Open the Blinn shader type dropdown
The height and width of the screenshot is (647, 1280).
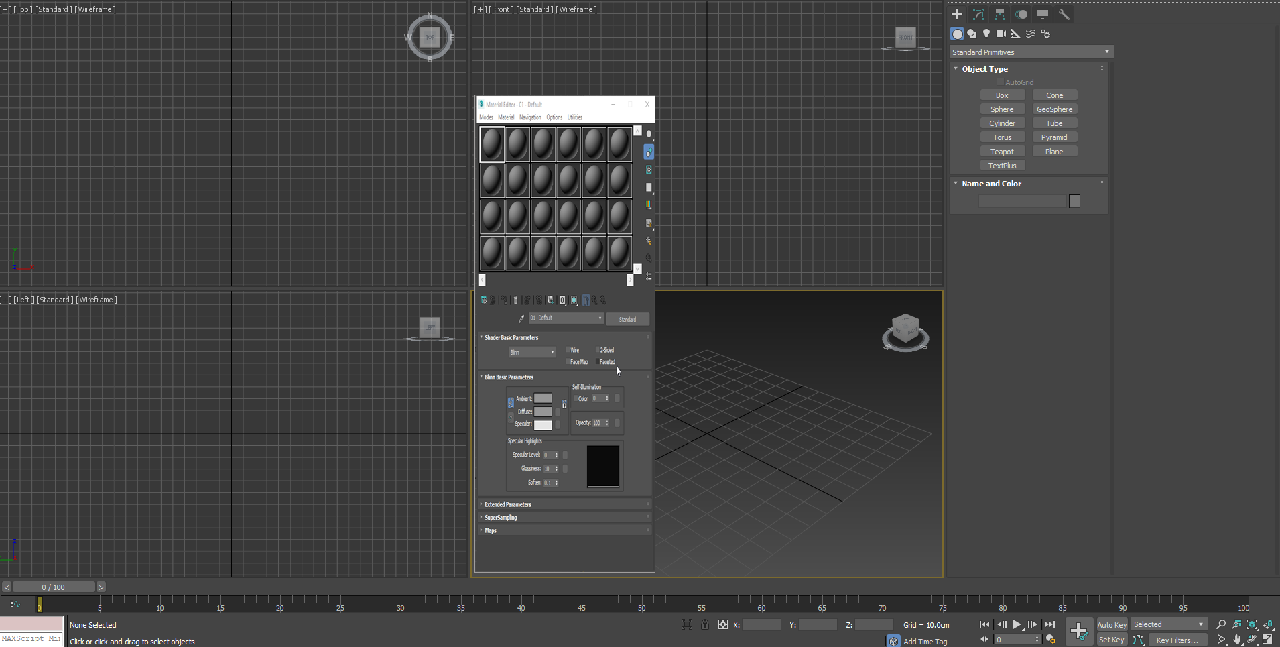pyautogui.click(x=532, y=352)
